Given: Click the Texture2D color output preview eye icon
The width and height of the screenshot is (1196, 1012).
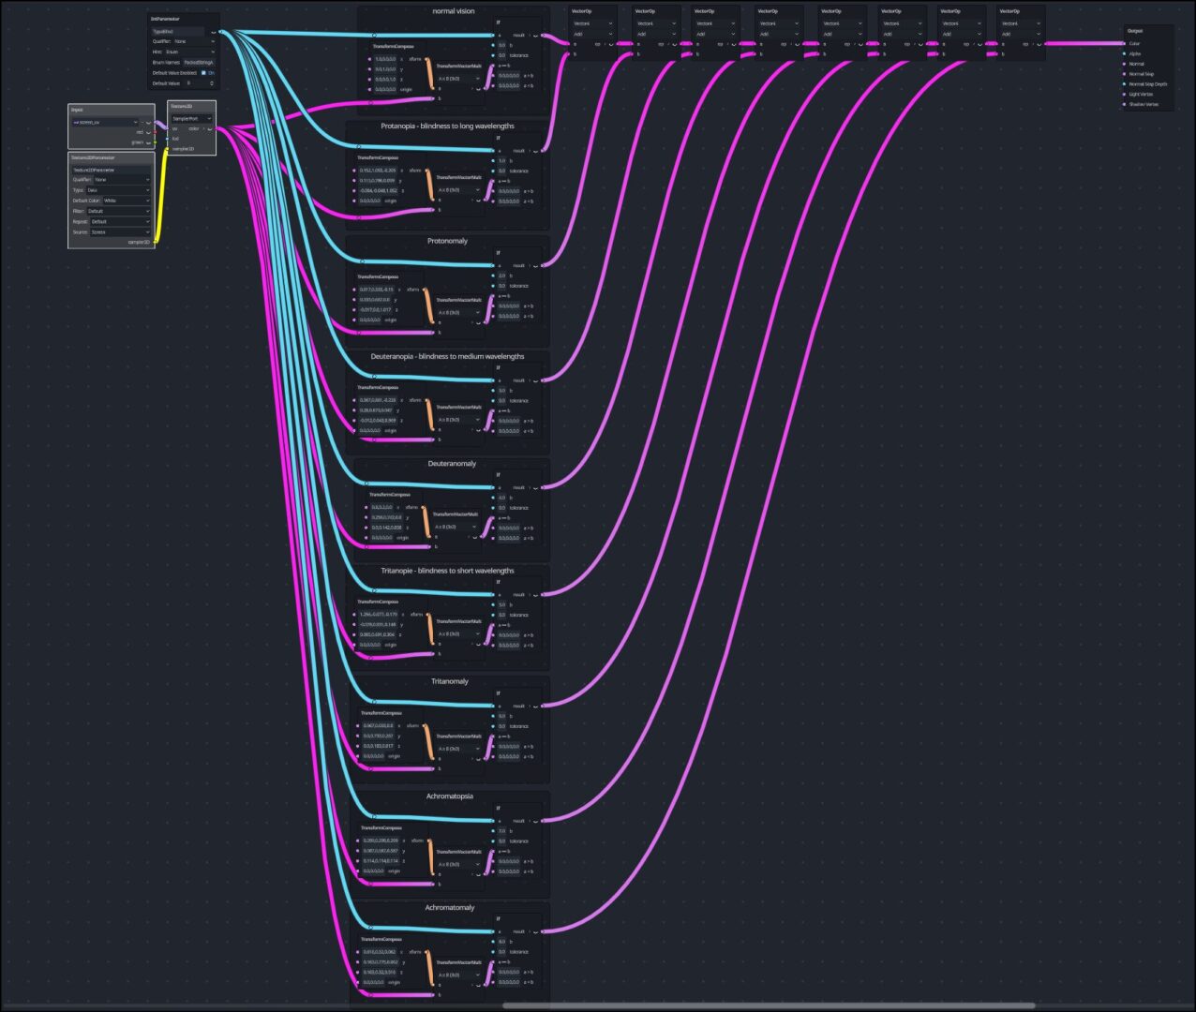Looking at the screenshot, I should (x=208, y=129).
